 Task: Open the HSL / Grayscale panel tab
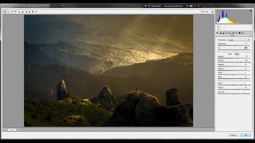(227, 33)
